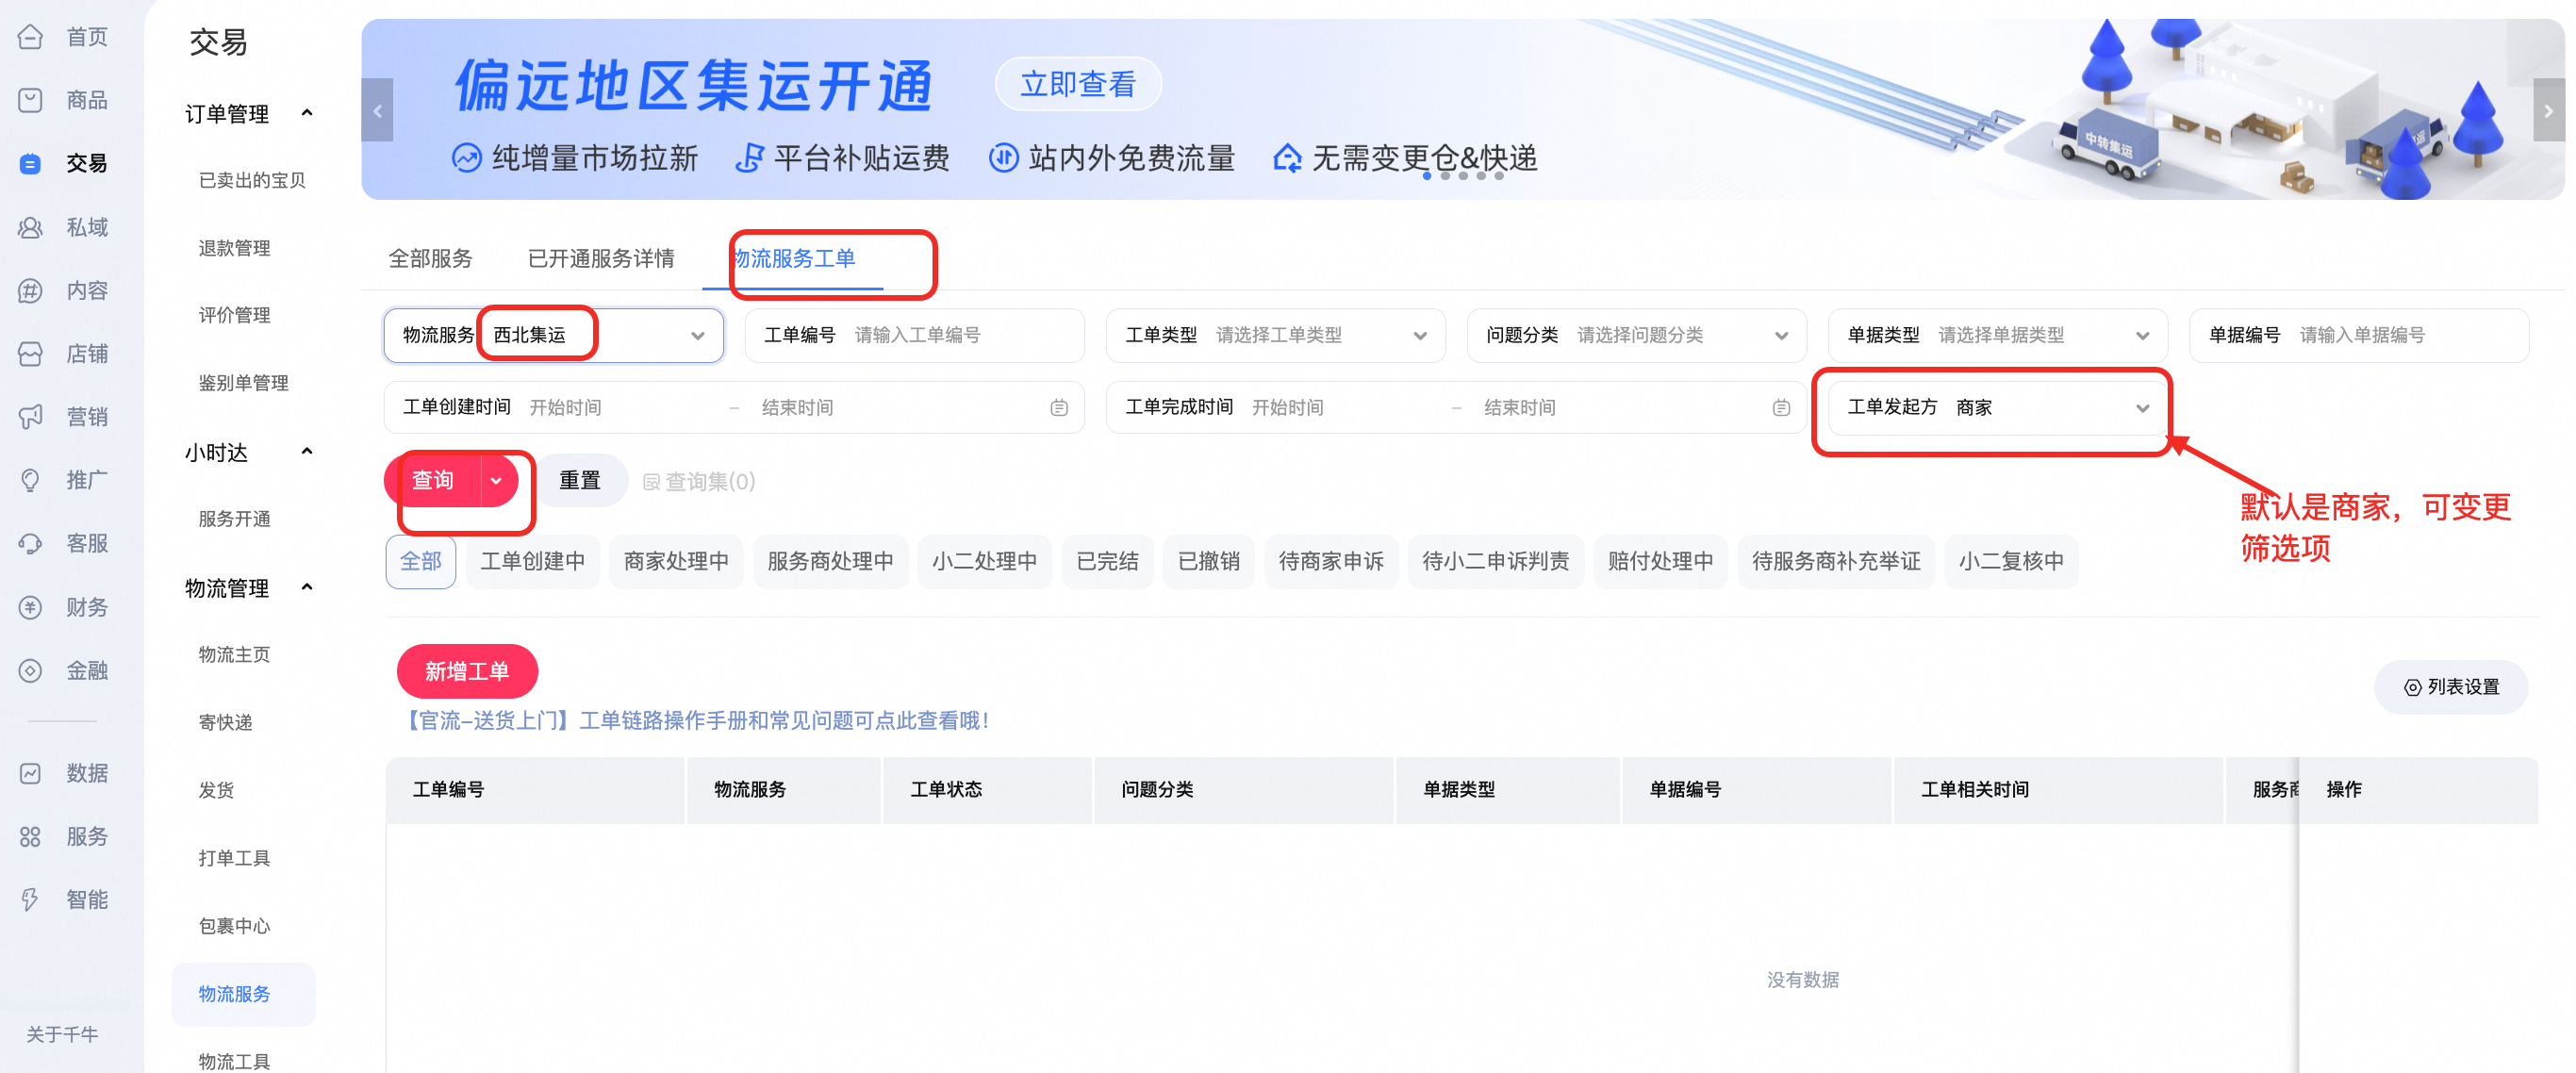Select the 私域 people icon

31,227
